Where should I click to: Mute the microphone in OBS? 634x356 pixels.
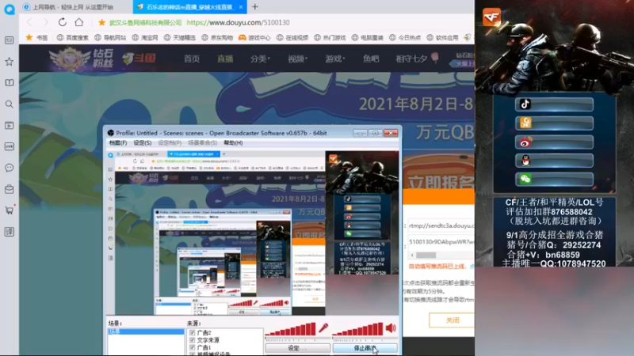tap(323, 328)
